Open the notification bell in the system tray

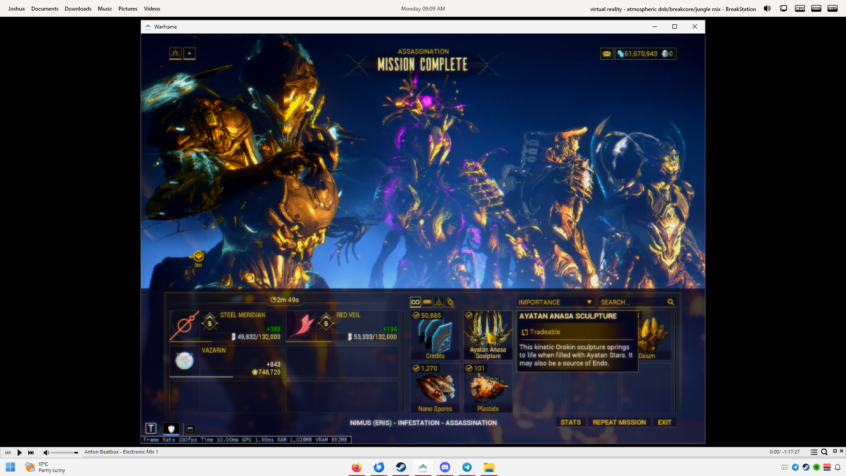coord(838,467)
